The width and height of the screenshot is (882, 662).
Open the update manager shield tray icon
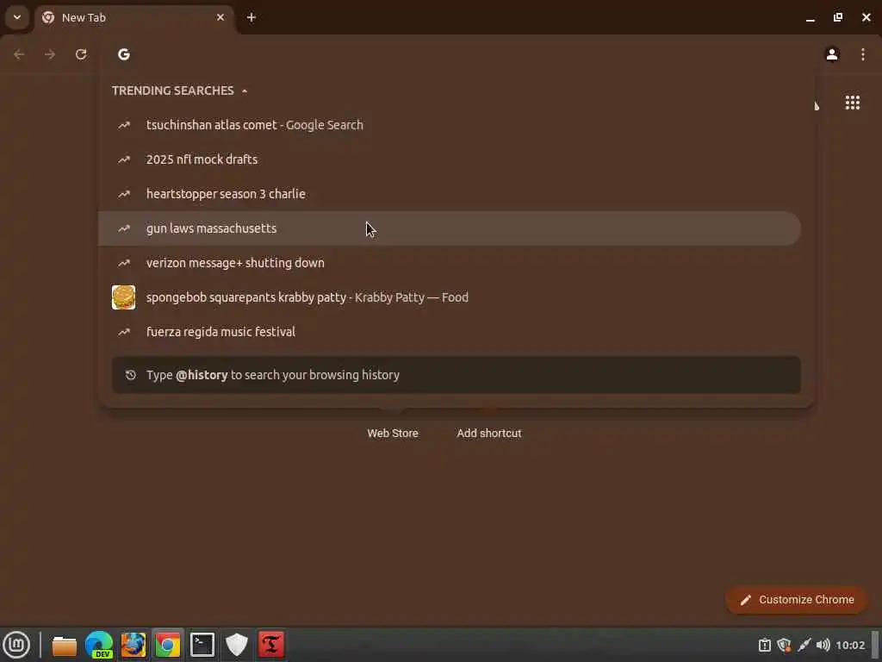coord(784,645)
